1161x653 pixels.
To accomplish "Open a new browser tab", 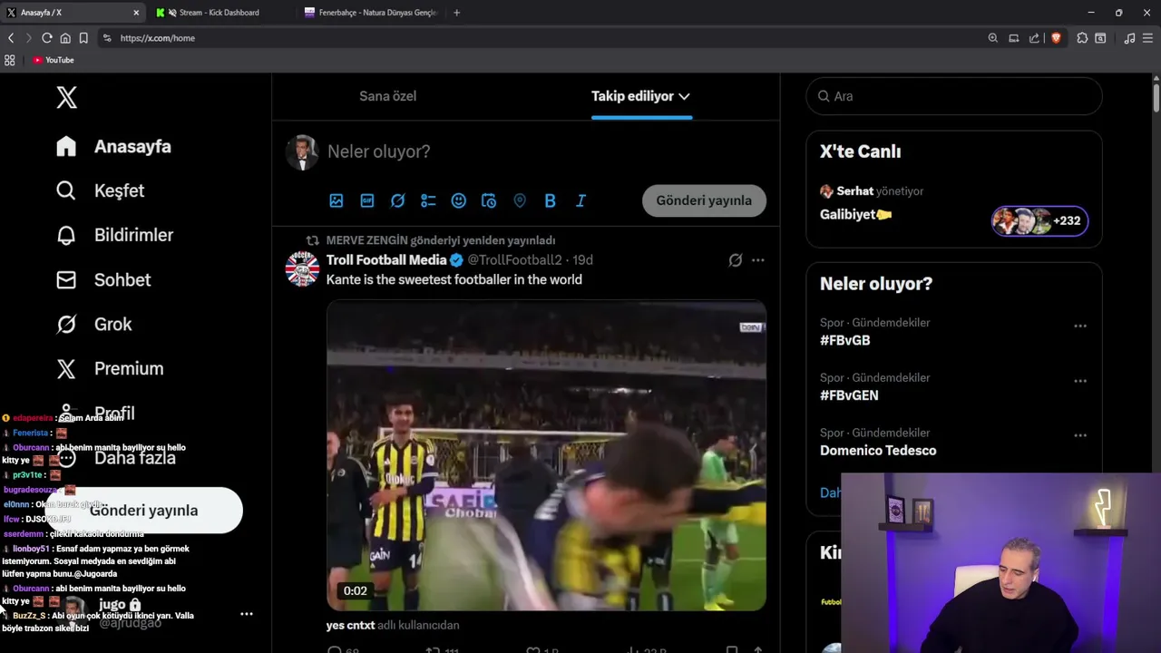I will coord(456,13).
